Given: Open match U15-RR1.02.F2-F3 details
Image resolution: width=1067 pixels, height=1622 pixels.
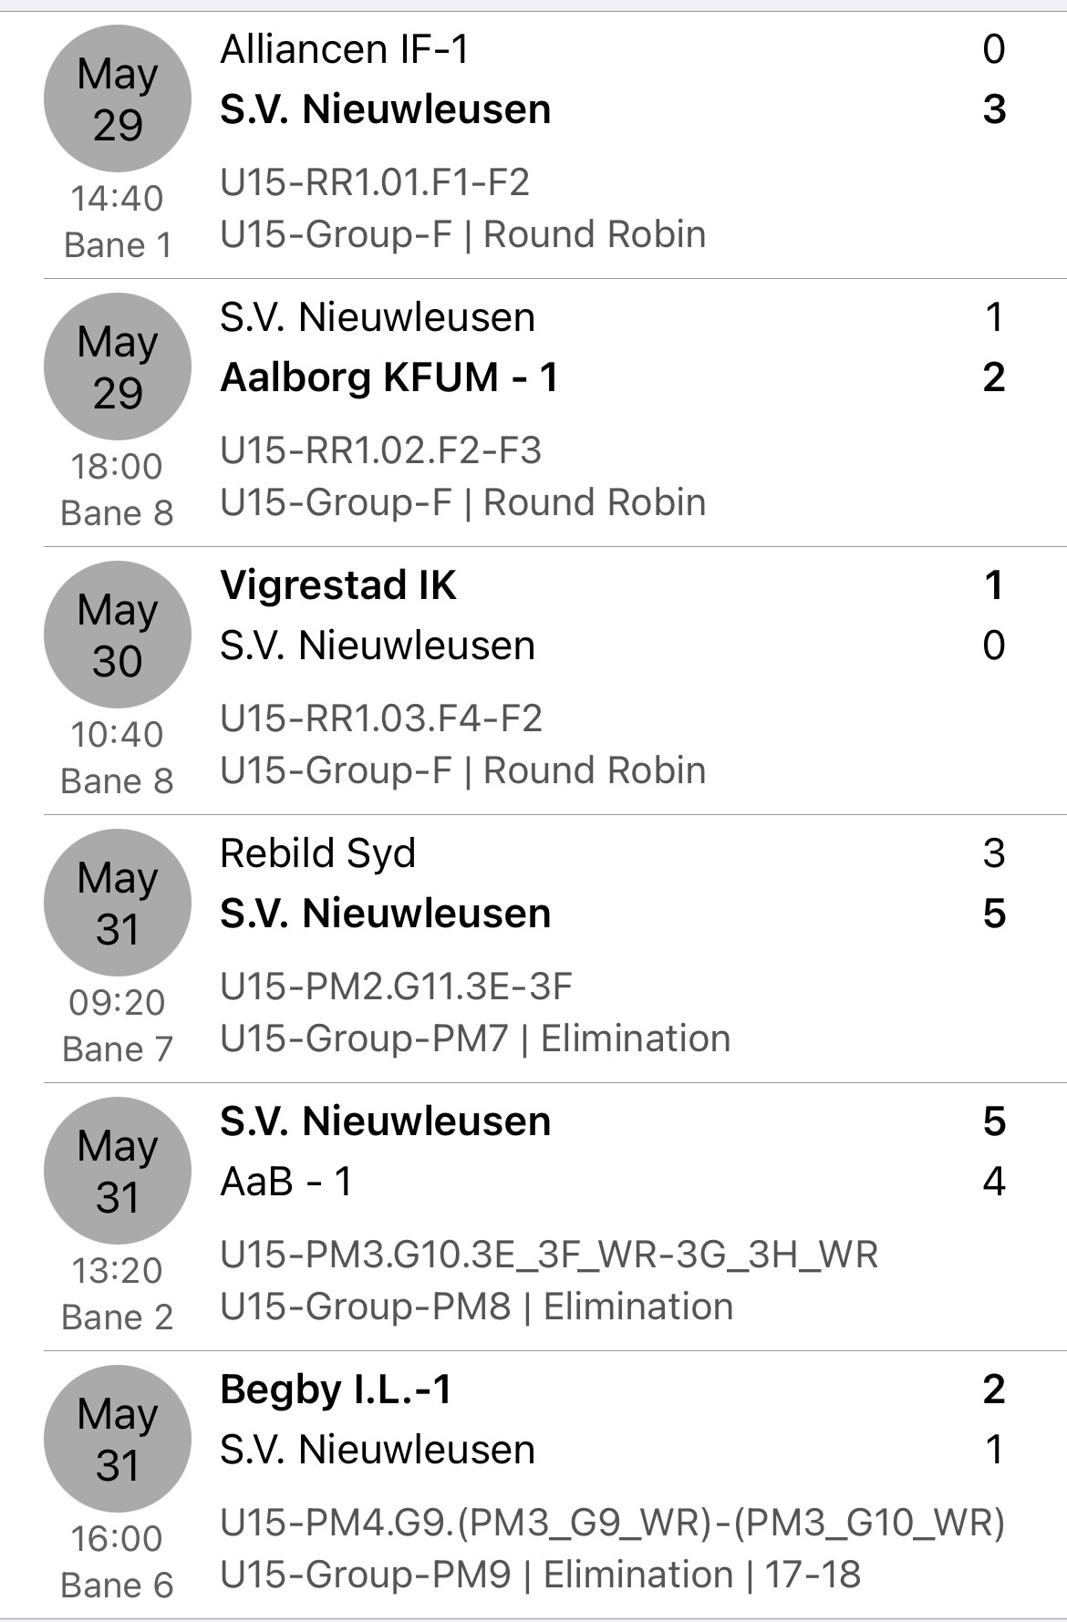Looking at the screenshot, I should coord(381,450).
